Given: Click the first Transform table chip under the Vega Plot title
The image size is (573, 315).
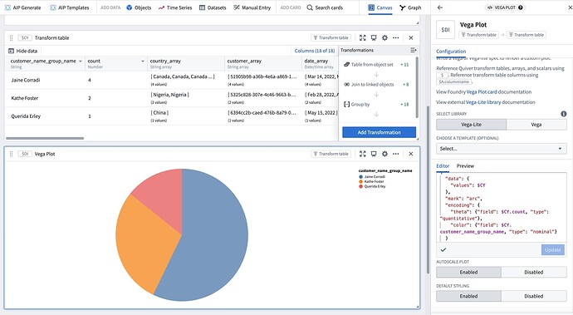Looking at the screenshot, I should pyautogui.click(x=478, y=35).
